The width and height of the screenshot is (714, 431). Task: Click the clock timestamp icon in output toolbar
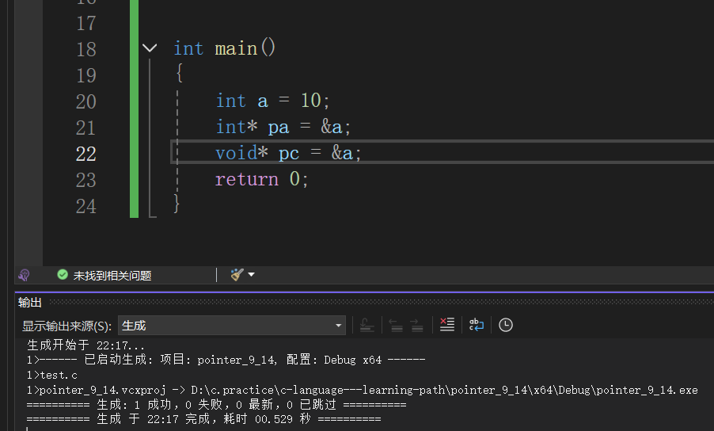pyautogui.click(x=506, y=325)
